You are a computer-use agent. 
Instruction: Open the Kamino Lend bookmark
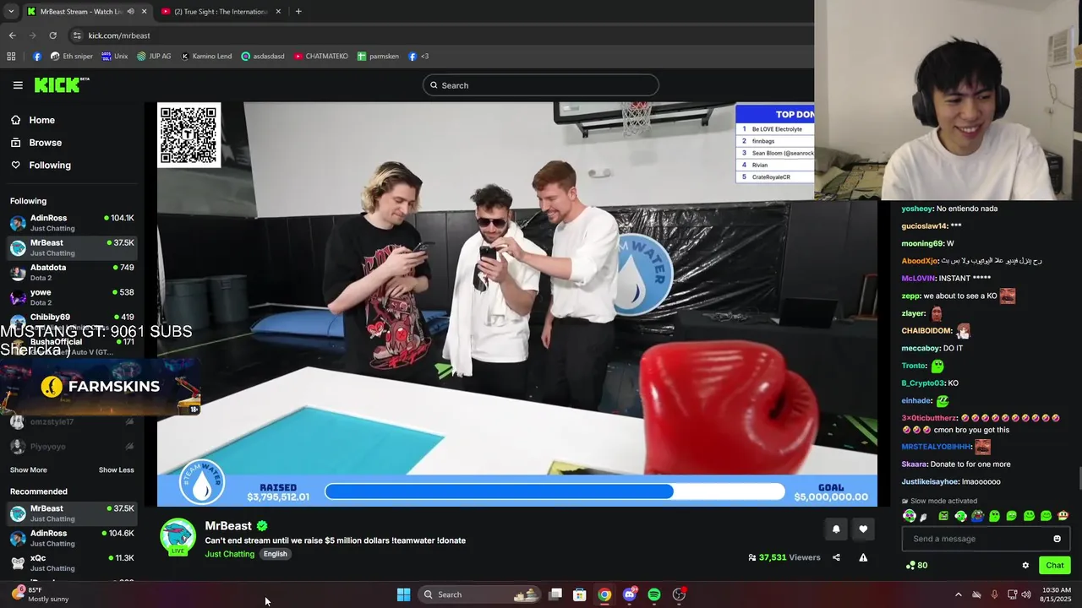205,57
